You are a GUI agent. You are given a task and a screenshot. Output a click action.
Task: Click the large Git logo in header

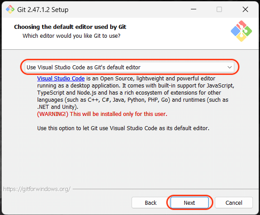[241, 31]
